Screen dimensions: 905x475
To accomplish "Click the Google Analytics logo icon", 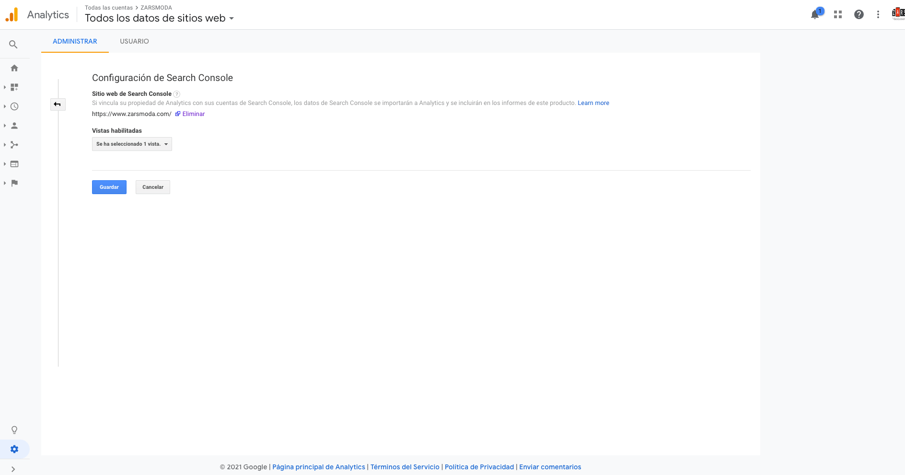I will coord(12,15).
